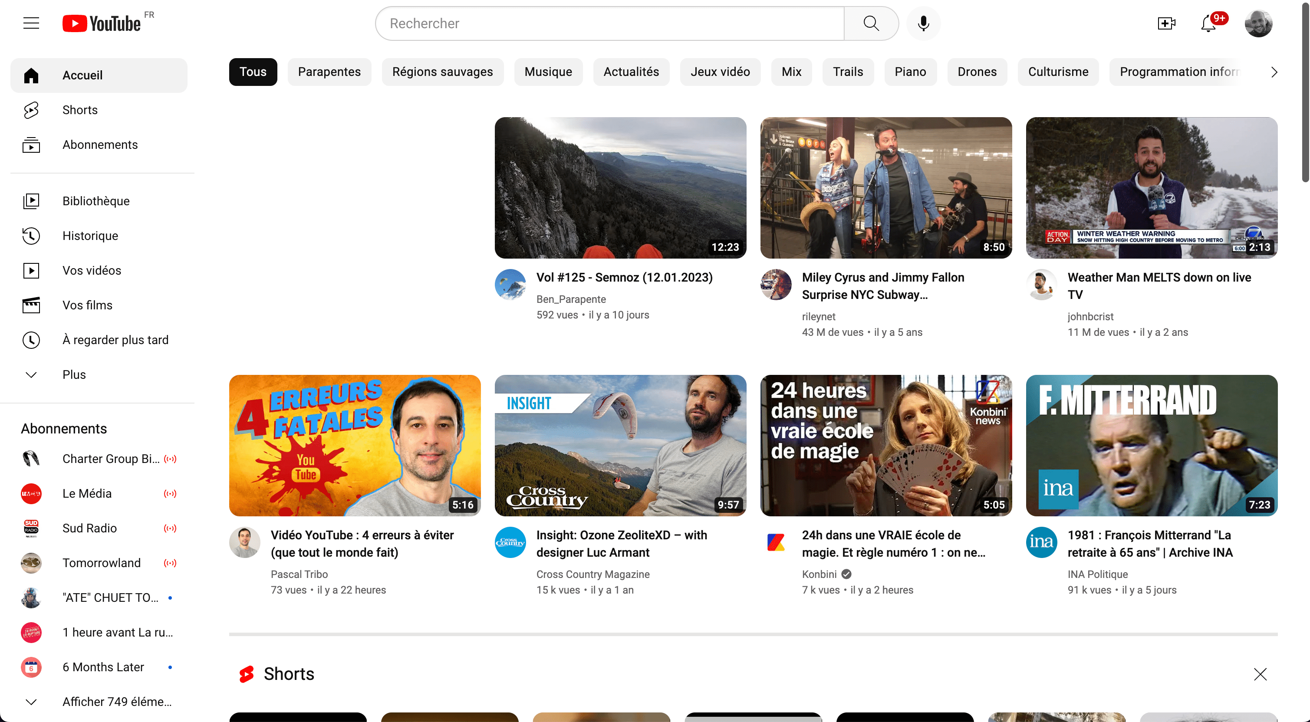Screen dimensions: 1310x722
Task: Expand Afficher 749 éléments subscriptions list
Action: (x=116, y=701)
